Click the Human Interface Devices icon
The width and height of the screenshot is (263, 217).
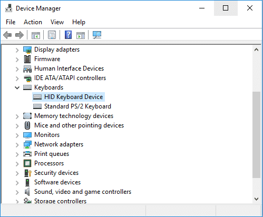pos(27,69)
